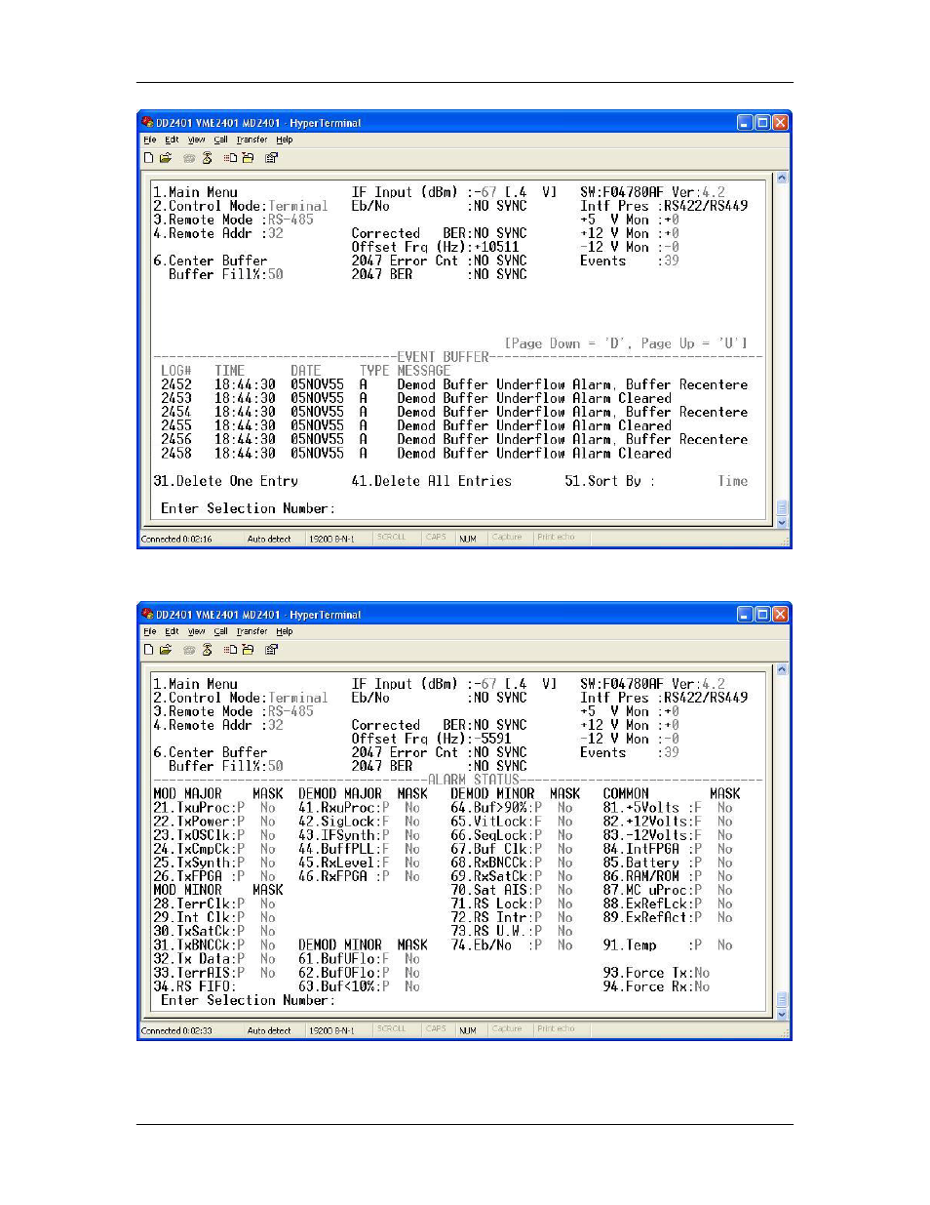Click New connection icon in Alarm Status window

click(x=148, y=649)
